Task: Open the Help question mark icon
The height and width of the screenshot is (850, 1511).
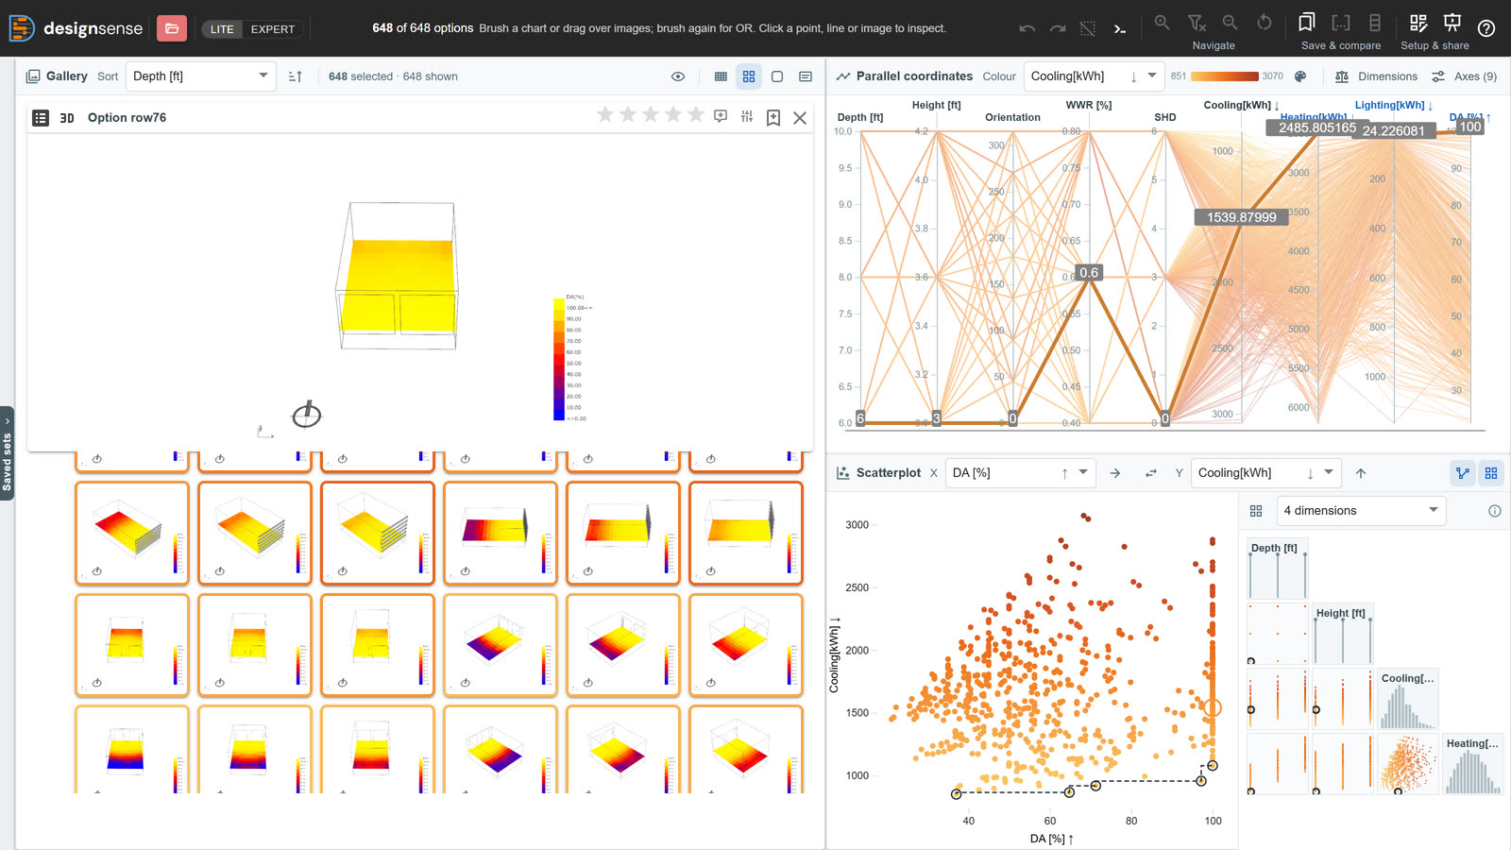Action: pyautogui.click(x=1486, y=28)
